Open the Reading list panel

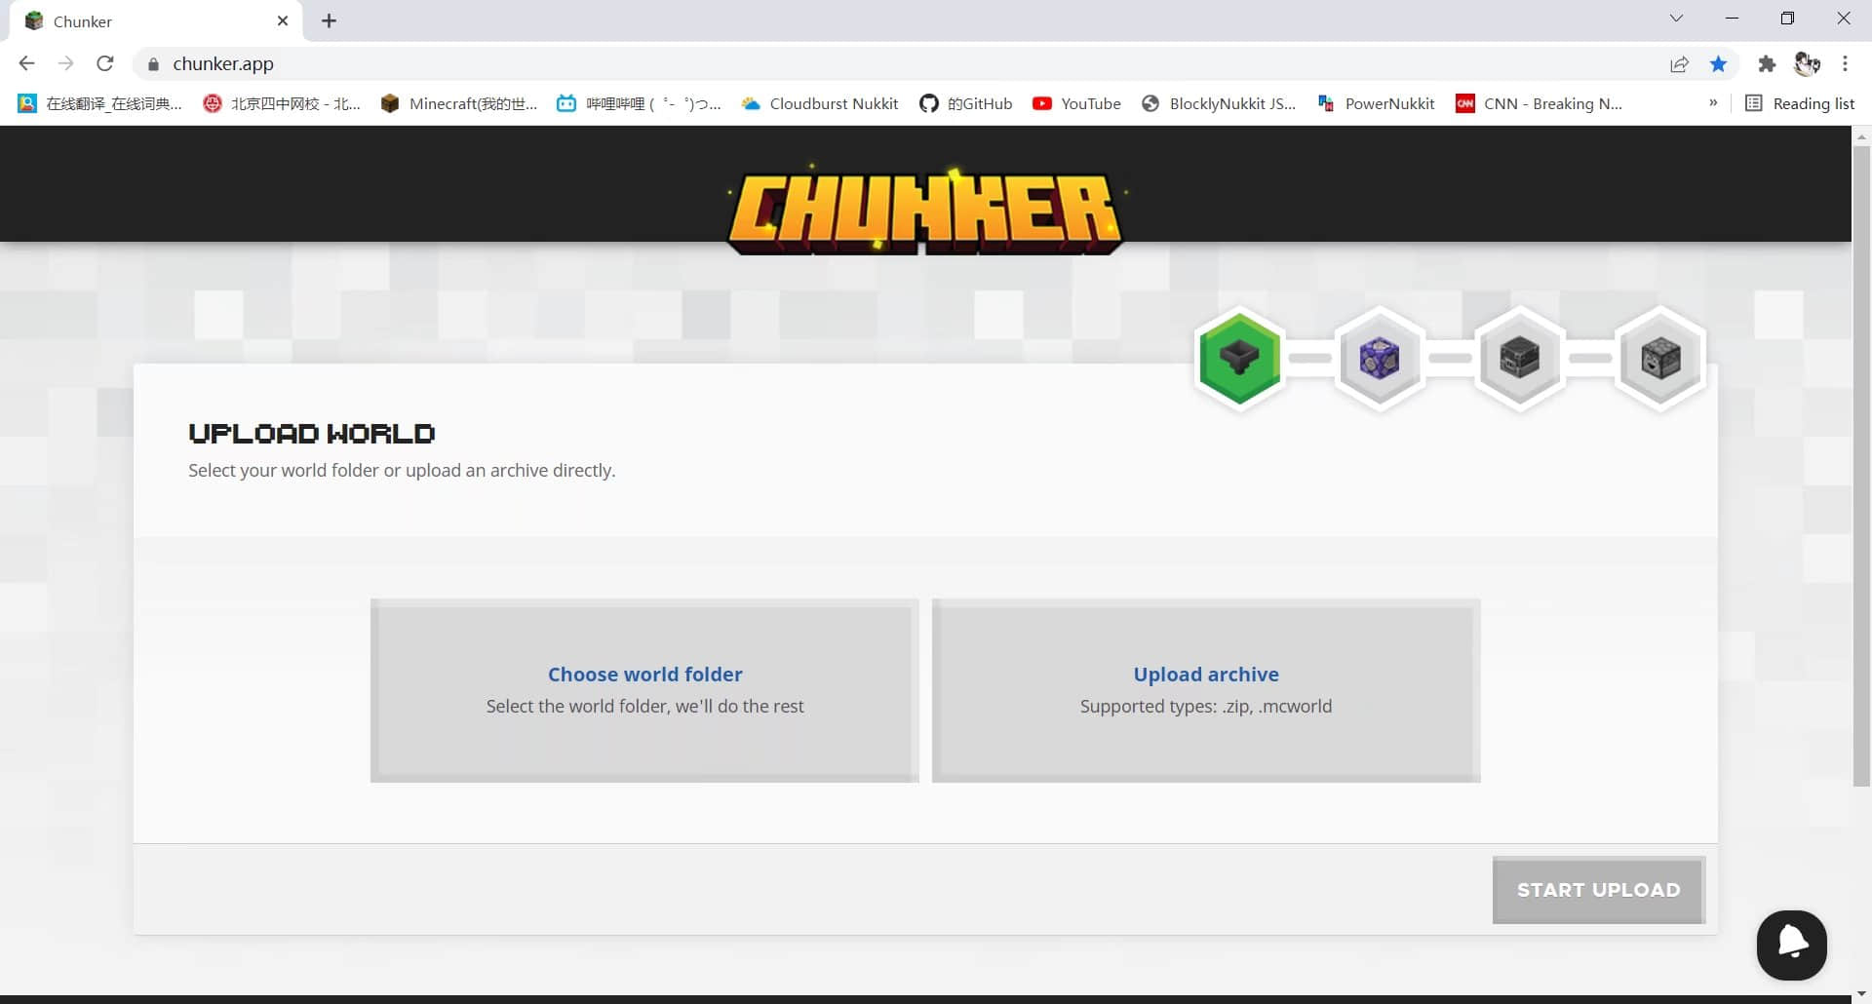pos(1800,103)
